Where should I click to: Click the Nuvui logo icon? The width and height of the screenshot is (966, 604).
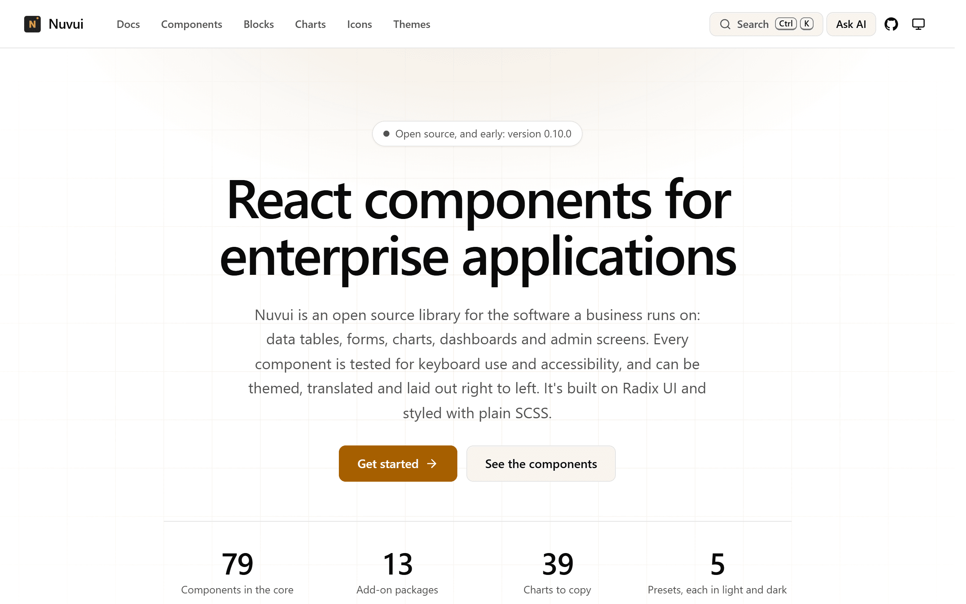point(32,25)
